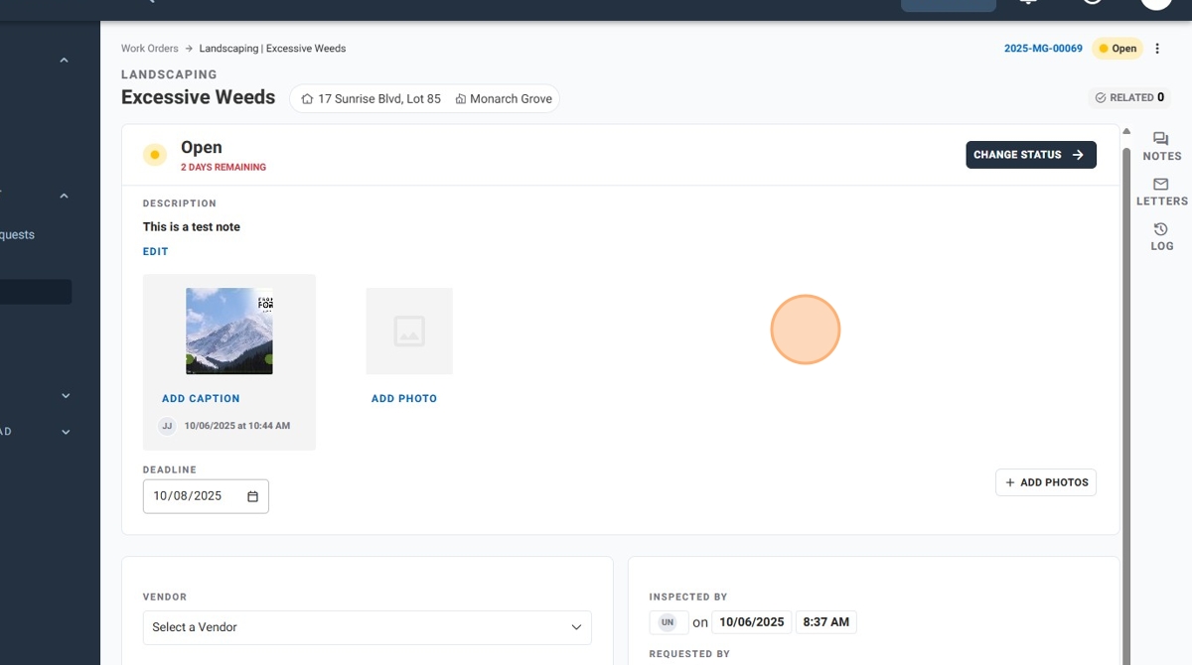This screenshot has height=665, width=1192.
Task: Click the building icon beside Monarch Grove
Action: 461,99
